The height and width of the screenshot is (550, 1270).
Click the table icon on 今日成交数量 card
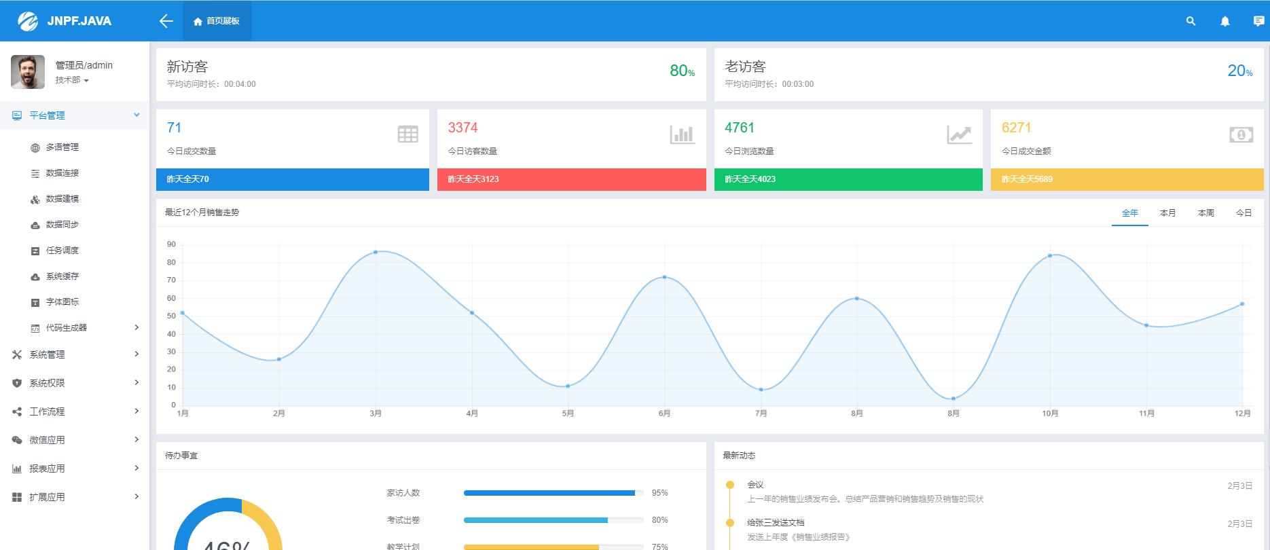click(408, 134)
